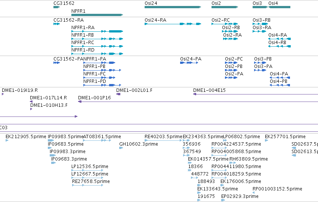Click the Osi2-RA transcript
Image resolution: width=318 pixels, height=202 pixels.
231,39
